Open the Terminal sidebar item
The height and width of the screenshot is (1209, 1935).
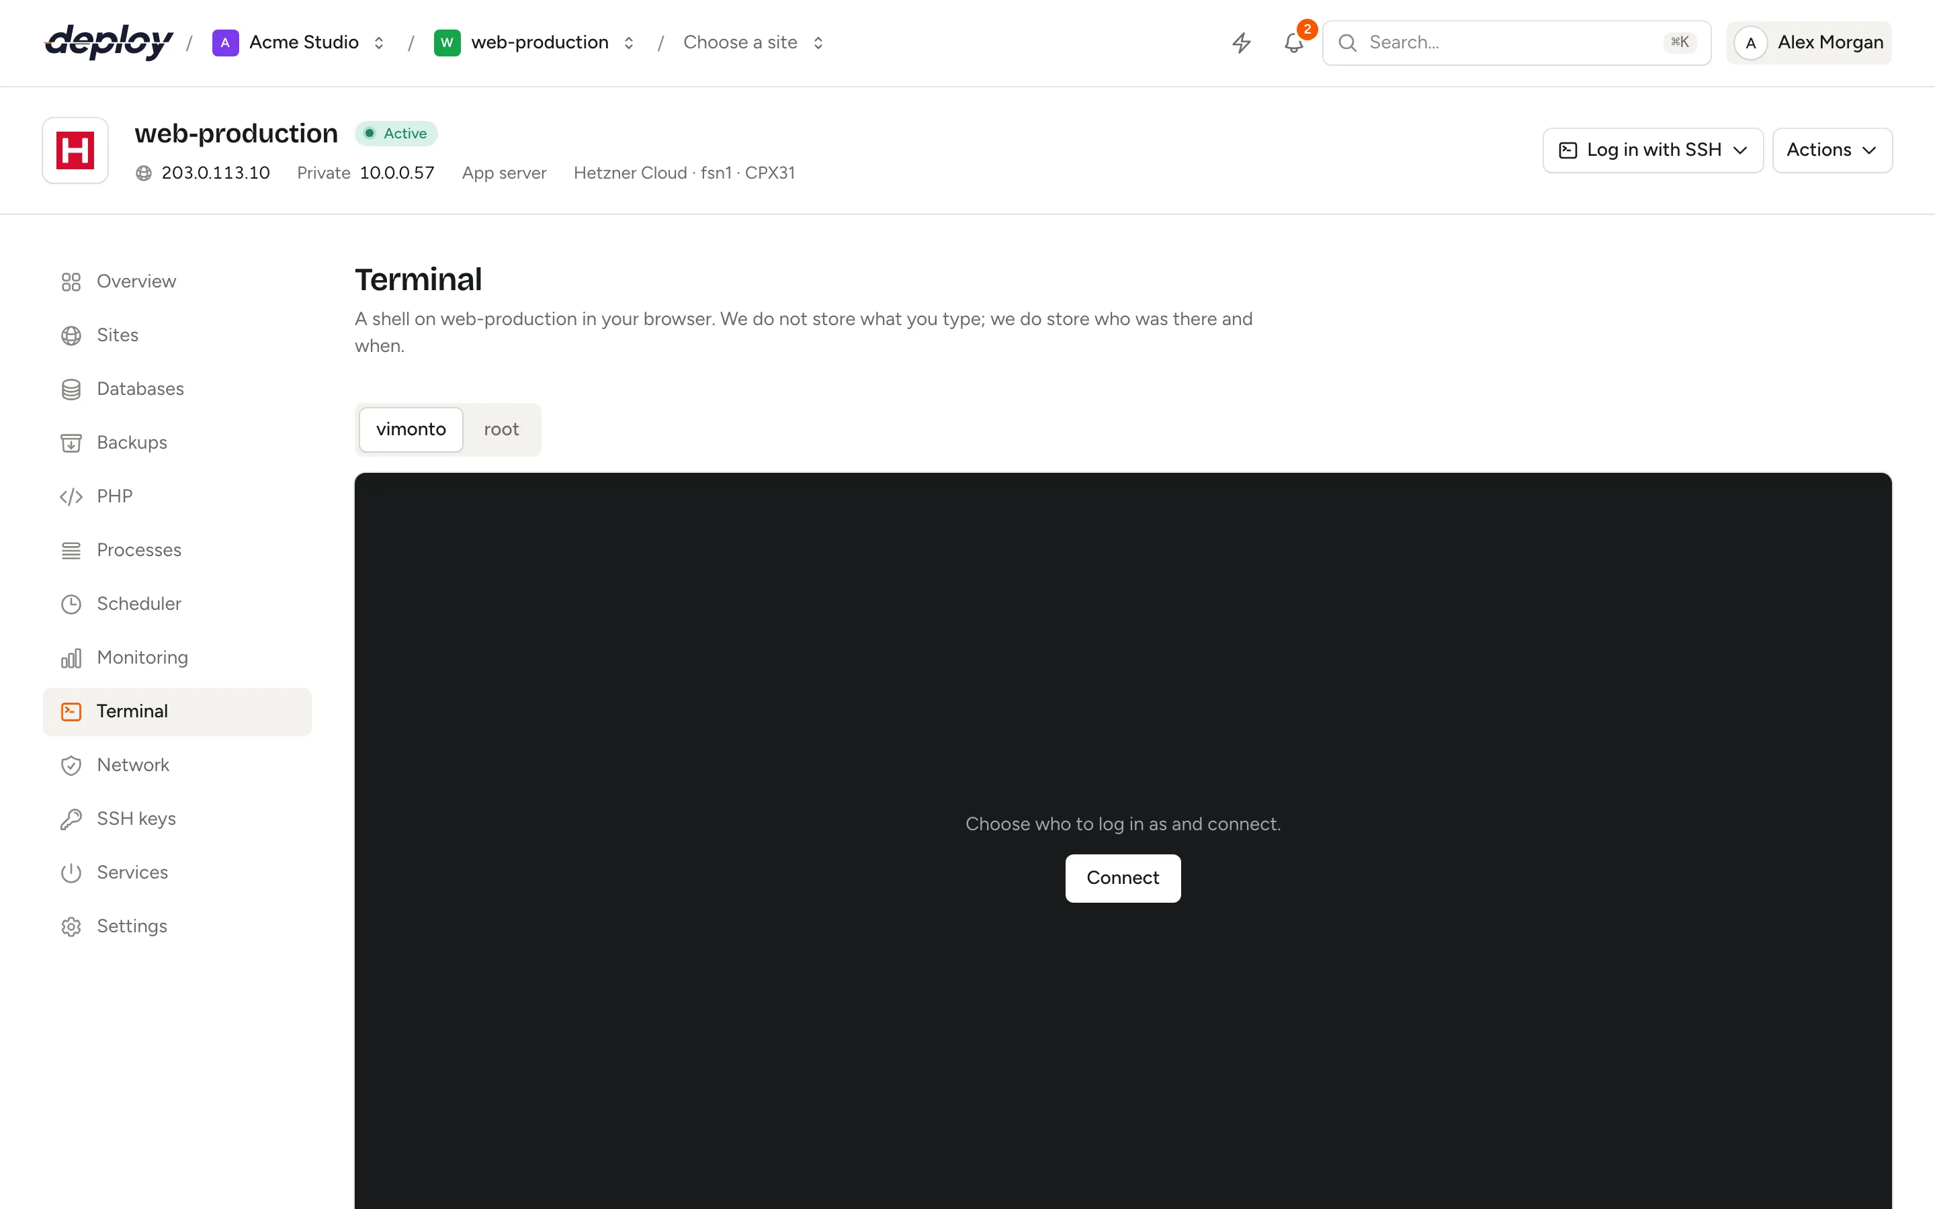point(177,712)
